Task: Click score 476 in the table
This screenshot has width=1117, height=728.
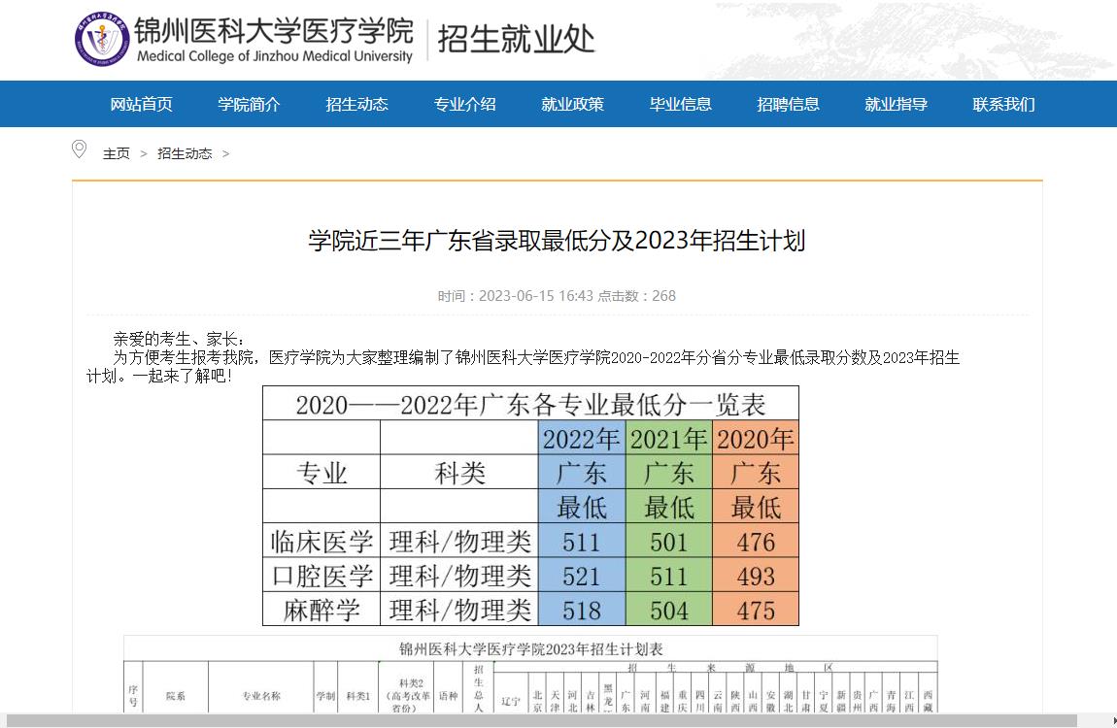Action: tap(755, 542)
